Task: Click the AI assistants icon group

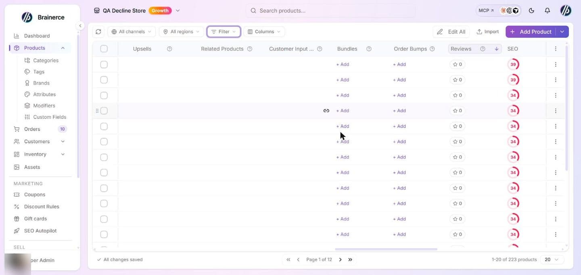Action: coord(510,11)
